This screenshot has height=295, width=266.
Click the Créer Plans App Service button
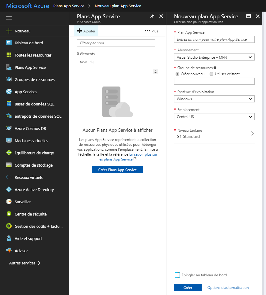[x=117, y=170]
